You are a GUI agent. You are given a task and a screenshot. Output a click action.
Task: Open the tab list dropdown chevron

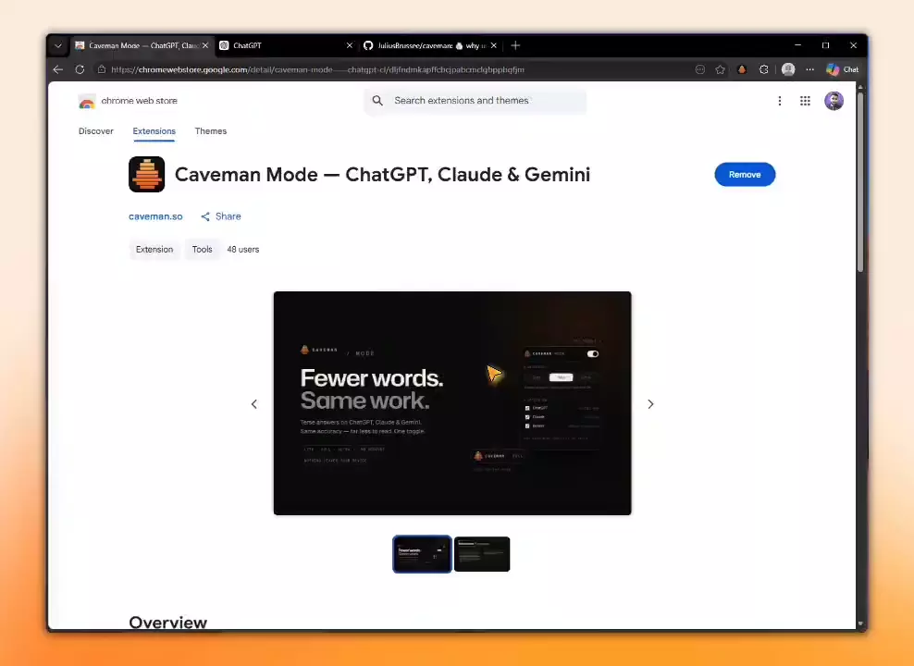(x=57, y=45)
